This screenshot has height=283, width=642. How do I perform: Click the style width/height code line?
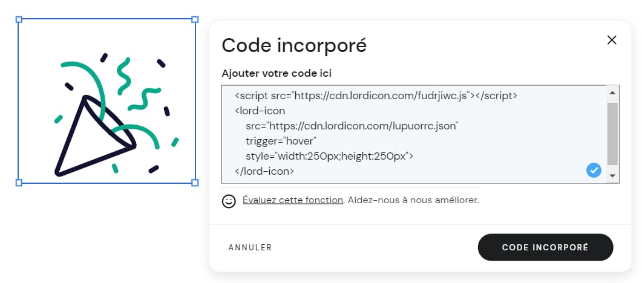point(329,156)
